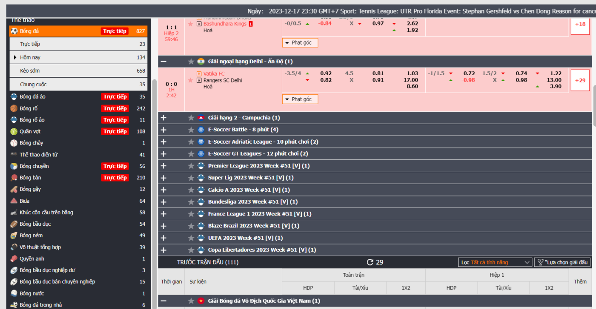Image resolution: width=596 pixels, height=309 pixels.
Task: Click the Vatika FC team name
Action: tap(214, 74)
